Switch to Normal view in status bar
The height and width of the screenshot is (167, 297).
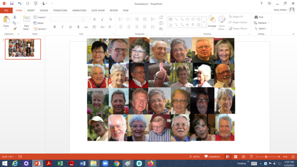point(228,156)
